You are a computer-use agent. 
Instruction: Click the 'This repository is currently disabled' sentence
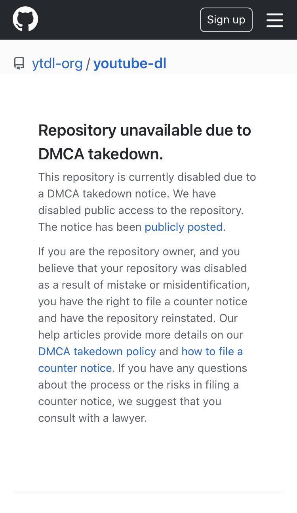[147, 177]
